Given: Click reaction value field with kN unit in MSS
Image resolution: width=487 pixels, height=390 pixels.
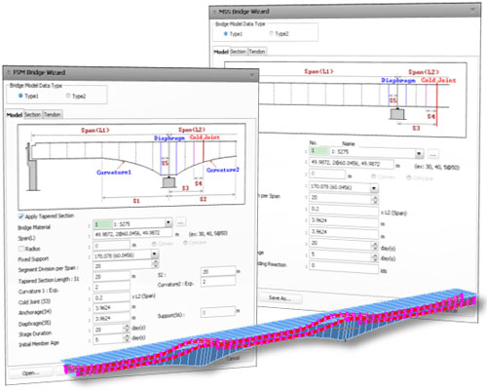Looking at the screenshot, I should [x=344, y=267].
